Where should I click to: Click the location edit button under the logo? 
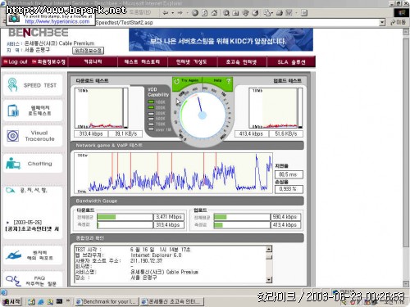pyautogui.click(x=88, y=51)
